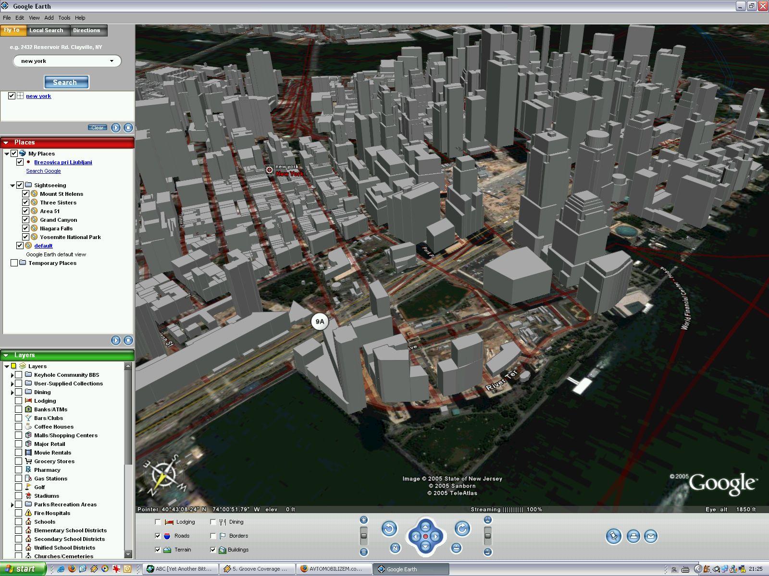This screenshot has width=769, height=576.
Task: Click the Search button
Action: tap(66, 82)
